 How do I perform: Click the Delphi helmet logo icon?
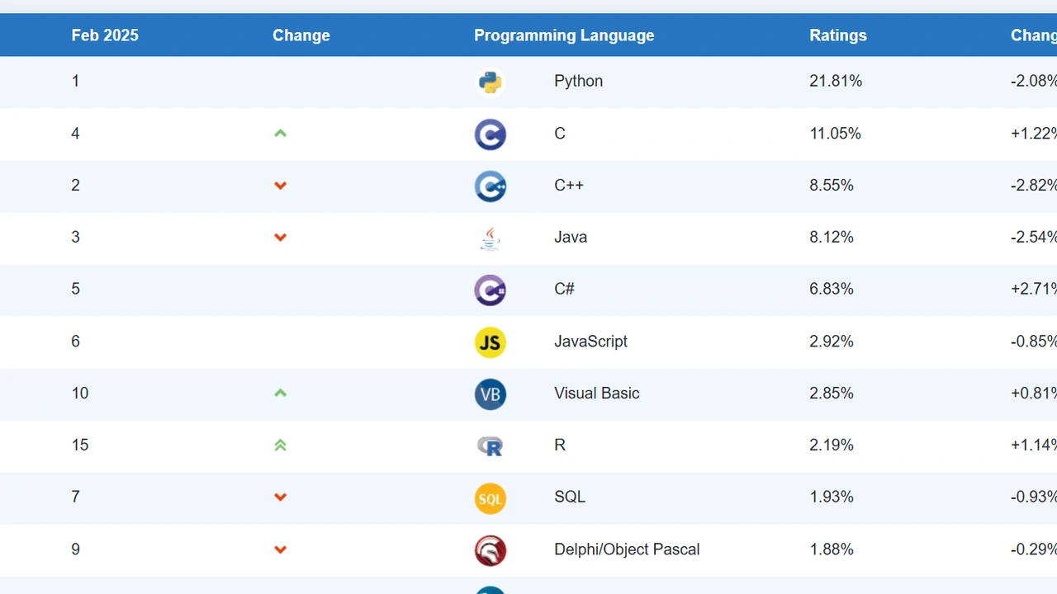click(490, 550)
